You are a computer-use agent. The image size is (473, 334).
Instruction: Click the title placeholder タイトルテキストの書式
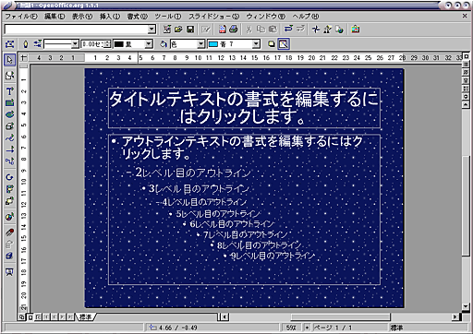(x=244, y=108)
